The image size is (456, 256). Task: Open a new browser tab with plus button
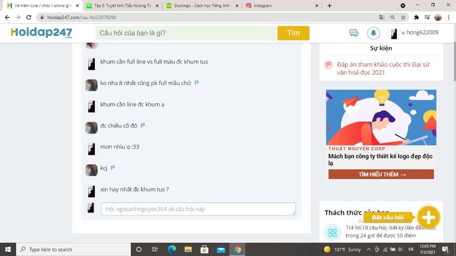point(329,5)
